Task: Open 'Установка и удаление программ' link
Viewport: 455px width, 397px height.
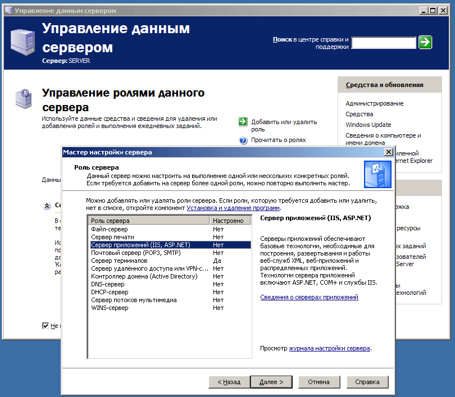Action: pos(233,208)
